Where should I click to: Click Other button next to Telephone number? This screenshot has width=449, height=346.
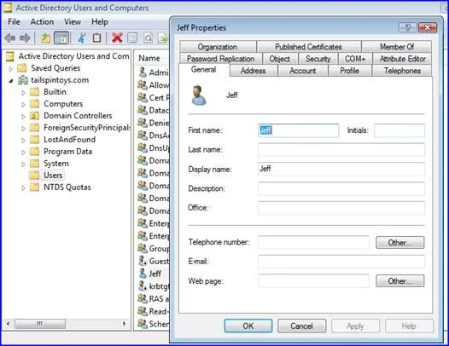pyautogui.click(x=399, y=243)
